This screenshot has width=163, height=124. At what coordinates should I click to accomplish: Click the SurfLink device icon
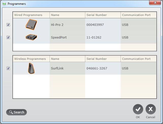pos(31,68)
